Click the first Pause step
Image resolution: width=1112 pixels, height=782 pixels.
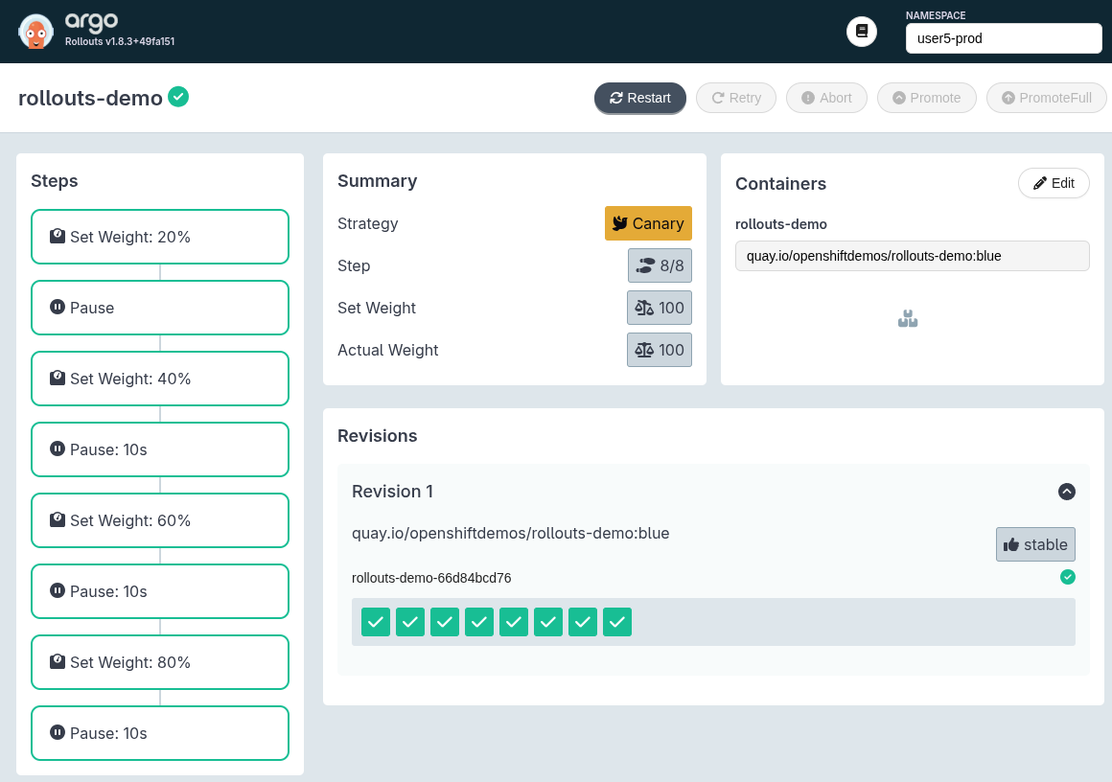click(x=160, y=308)
